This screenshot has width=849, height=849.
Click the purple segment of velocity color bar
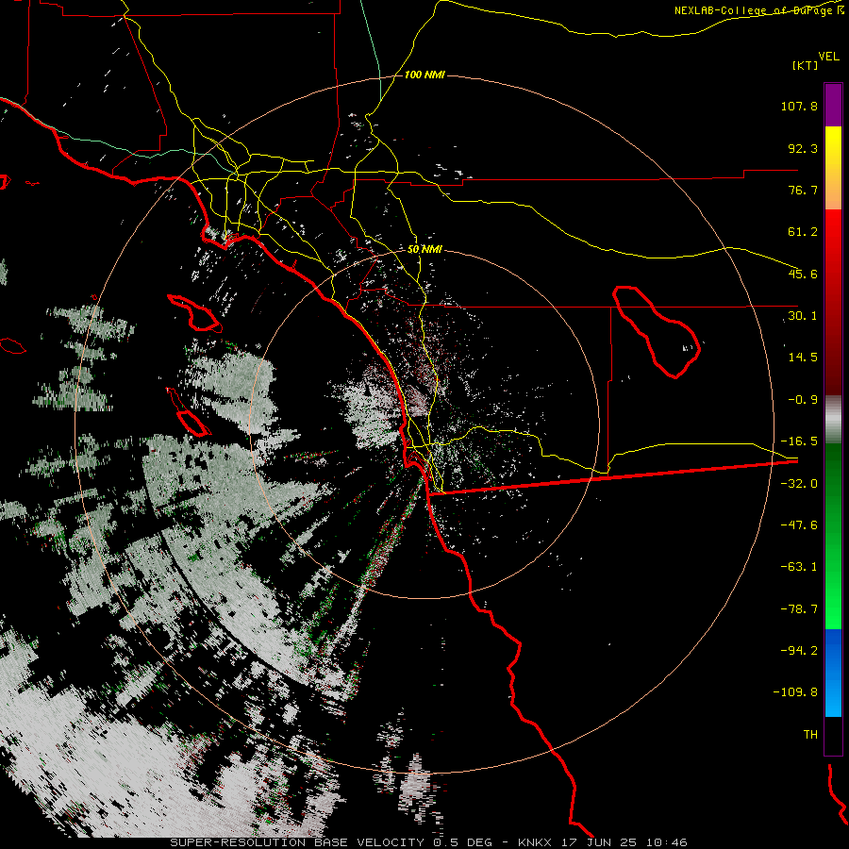[833, 105]
